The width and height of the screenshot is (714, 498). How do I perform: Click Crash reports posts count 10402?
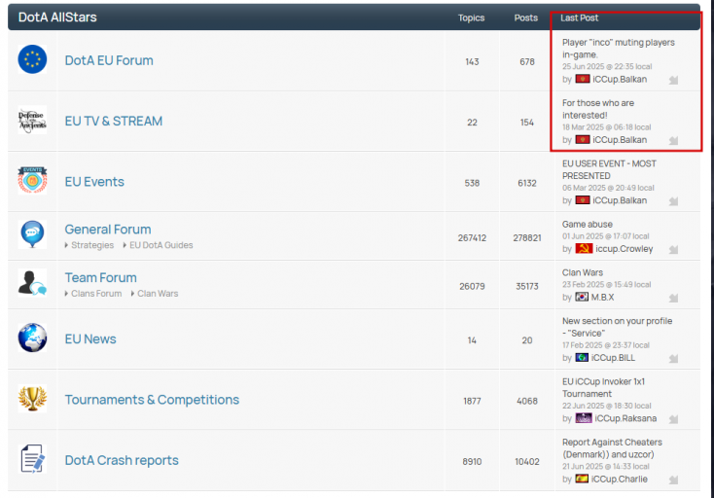coord(527,462)
